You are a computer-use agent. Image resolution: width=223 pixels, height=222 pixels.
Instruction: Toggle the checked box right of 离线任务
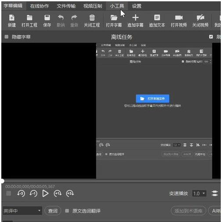[x=211, y=37]
